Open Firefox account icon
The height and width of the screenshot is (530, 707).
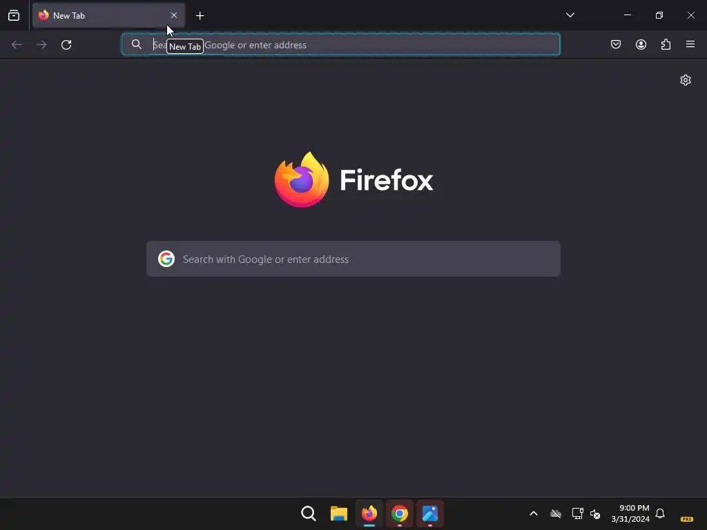tap(641, 44)
